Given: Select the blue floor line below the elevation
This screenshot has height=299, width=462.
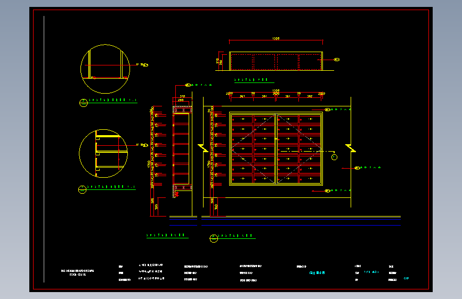Looking at the screenshot, I should click(301, 226).
